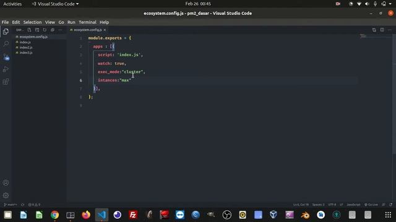This screenshot has width=396, height=222.
Task: Click the 'watch' property on line 4
Action: tap(104, 63)
